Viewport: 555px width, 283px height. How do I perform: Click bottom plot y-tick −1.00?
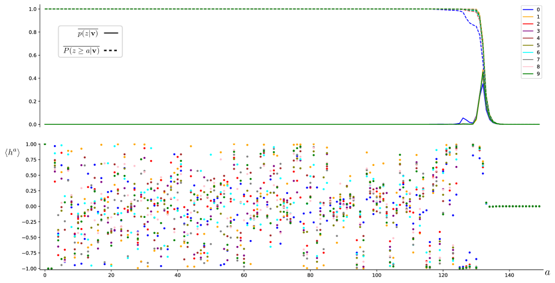click(x=29, y=268)
